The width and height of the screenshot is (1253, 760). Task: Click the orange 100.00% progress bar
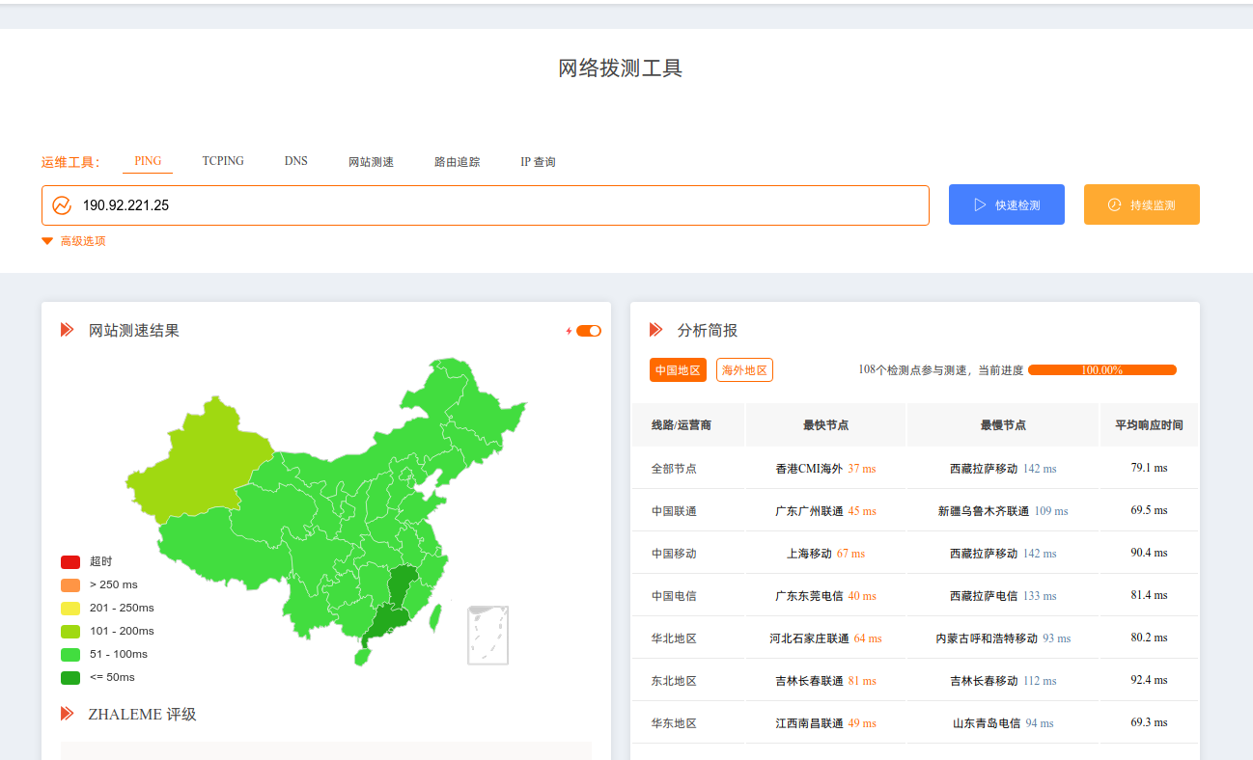pyautogui.click(x=1101, y=370)
